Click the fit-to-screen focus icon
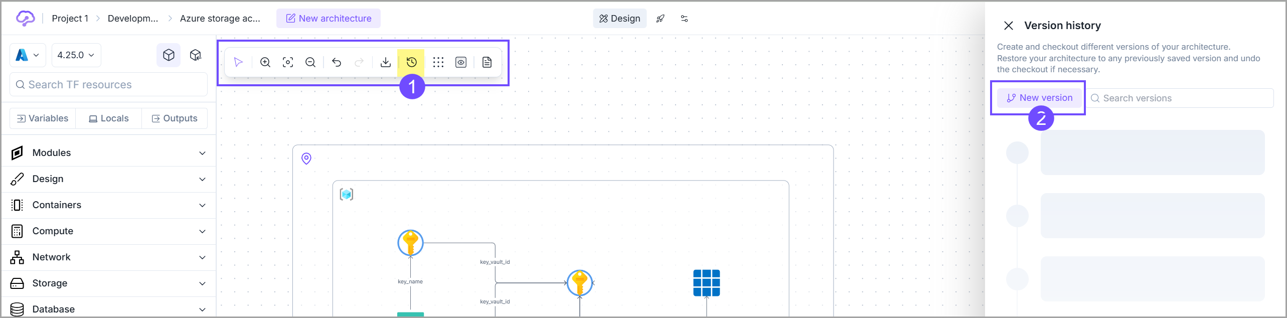1287x318 pixels. (x=288, y=62)
